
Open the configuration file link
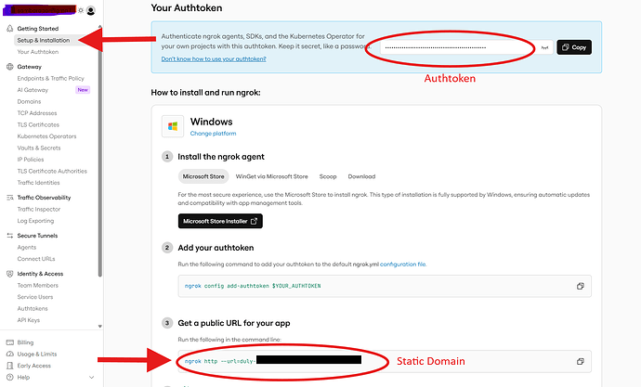point(403,264)
